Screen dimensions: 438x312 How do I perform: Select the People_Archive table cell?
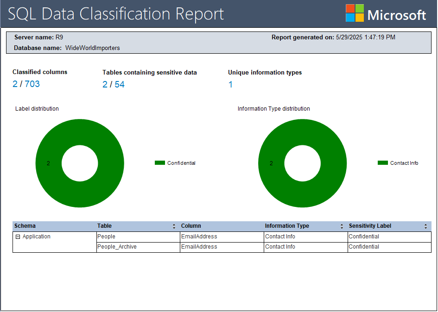click(117, 247)
